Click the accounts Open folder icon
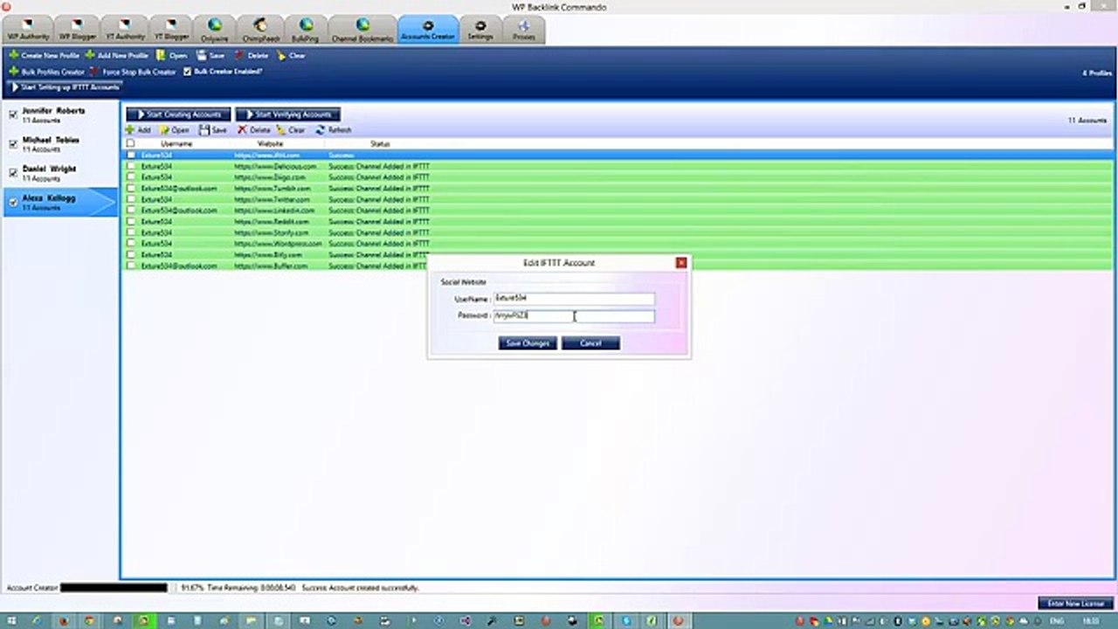The width and height of the screenshot is (1118, 629). click(164, 130)
